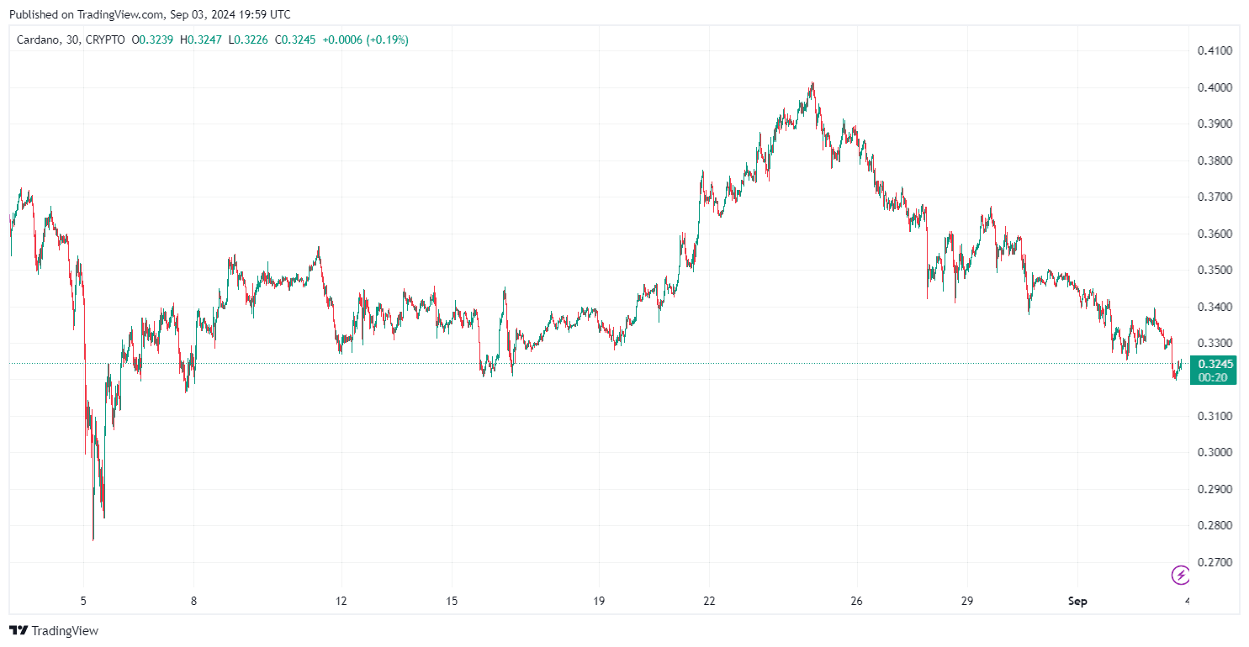Click the 0.3700 price axis label
Viewport: 1249px width, 647px height.
point(1215,197)
